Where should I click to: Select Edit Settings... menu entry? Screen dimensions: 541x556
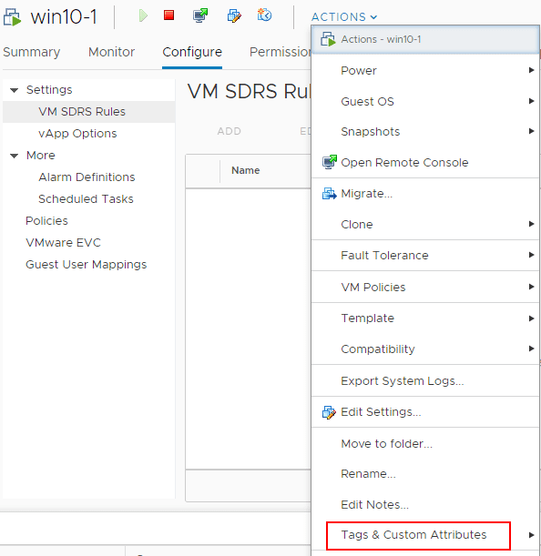coord(425,412)
